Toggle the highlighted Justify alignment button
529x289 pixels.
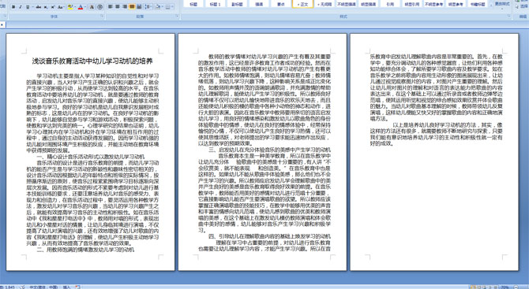[x=132, y=7]
